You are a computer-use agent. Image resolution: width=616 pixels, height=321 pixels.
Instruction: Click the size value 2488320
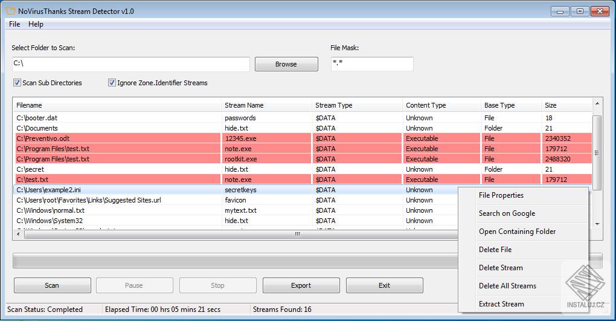click(558, 159)
